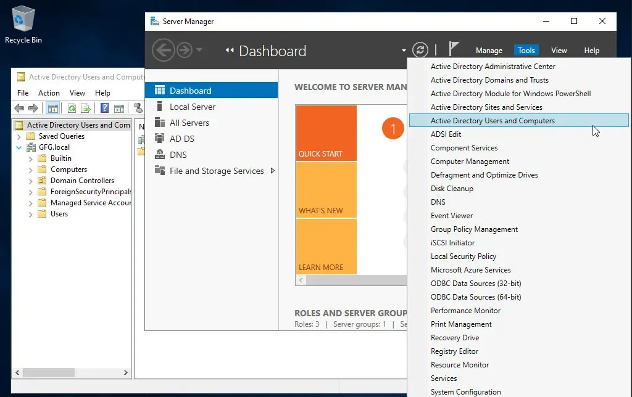Click the Local Server sidebar icon

tap(160, 106)
